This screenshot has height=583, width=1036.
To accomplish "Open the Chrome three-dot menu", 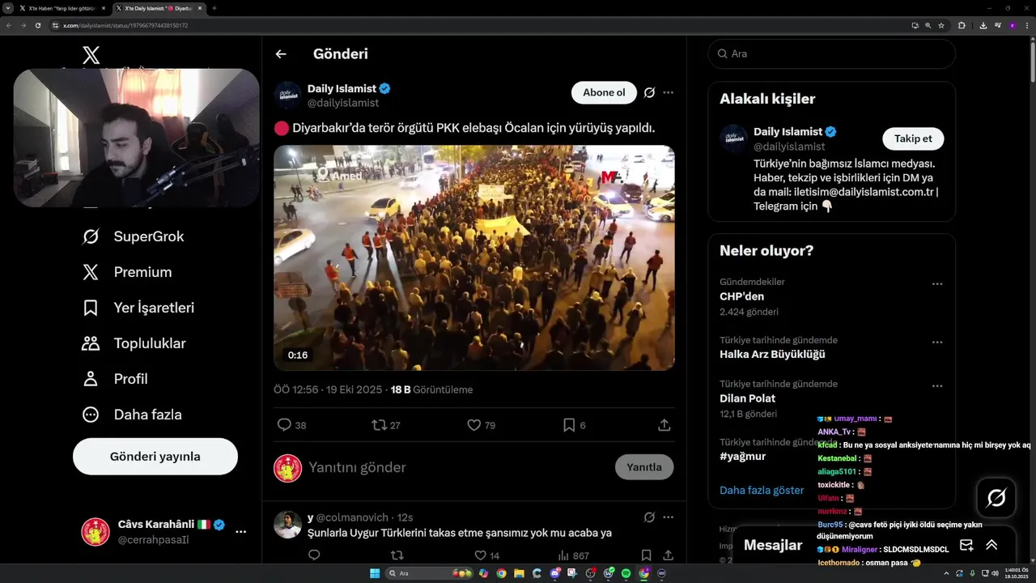I will pos(1026,25).
